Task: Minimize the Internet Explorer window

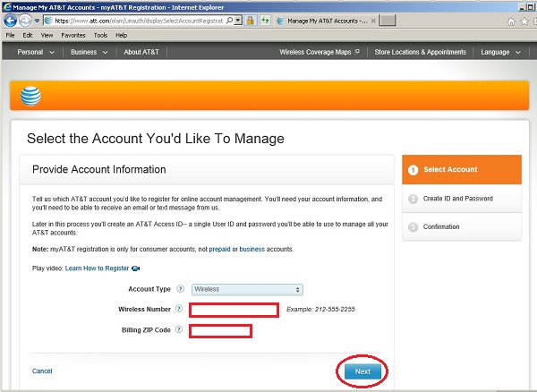Action: 523,7
